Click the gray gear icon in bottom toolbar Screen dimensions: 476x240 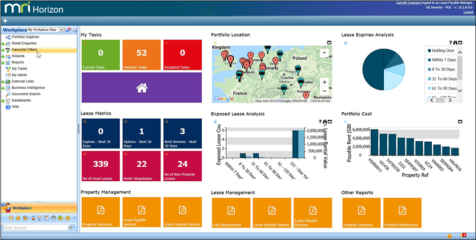pyautogui.click(x=54, y=218)
